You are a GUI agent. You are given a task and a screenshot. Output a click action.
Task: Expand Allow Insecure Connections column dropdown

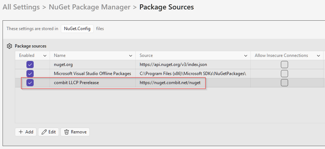[318, 56]
